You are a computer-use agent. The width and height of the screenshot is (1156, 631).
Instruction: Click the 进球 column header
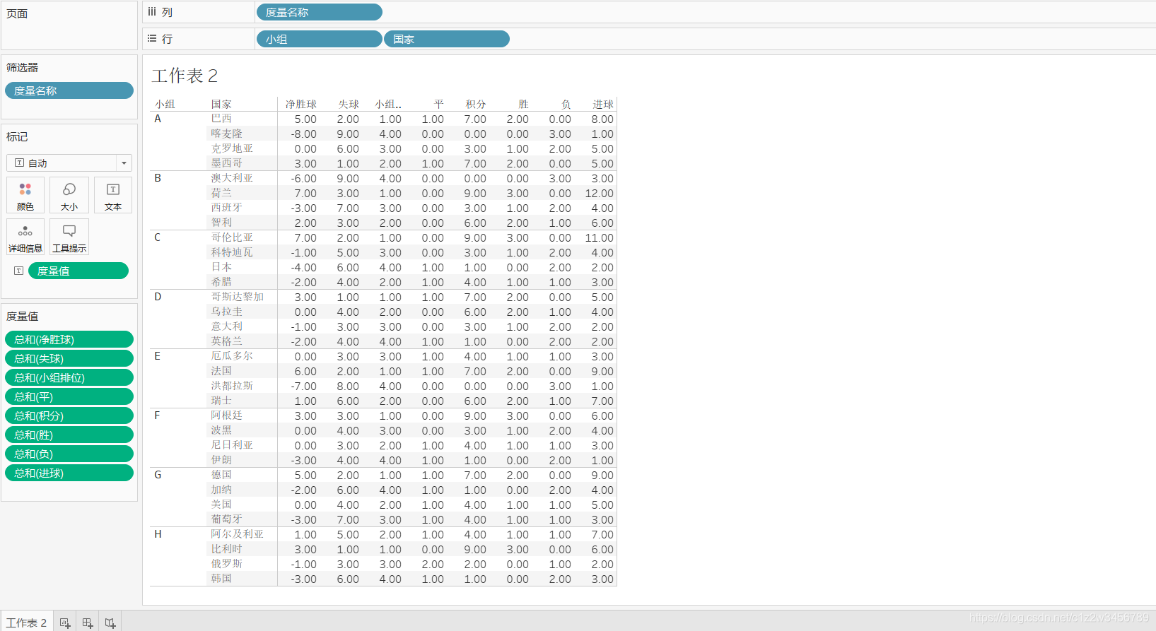(x=603, y=104)
